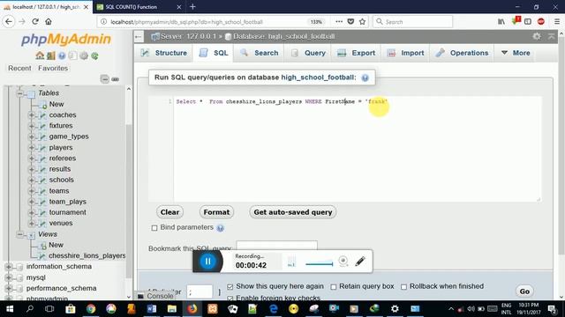Bookmark page with the star icon
The image size is (565, 317).
(362, 21)
